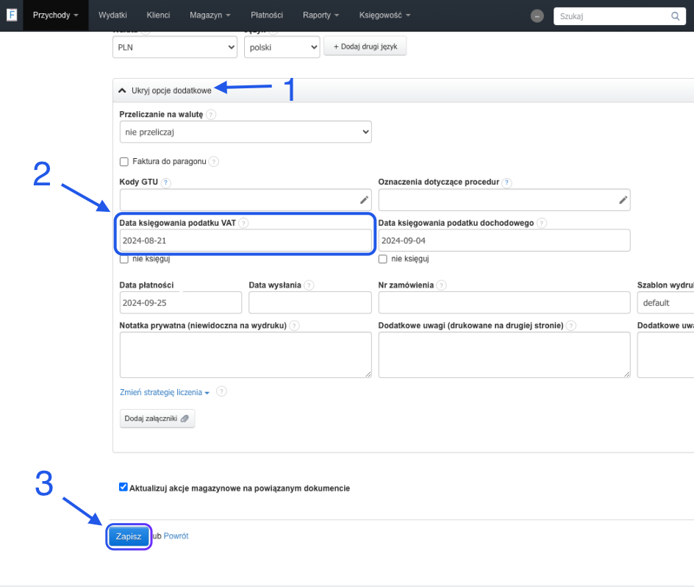The height and width of the screenshot is (587, 694).
Task: Click pencil icon in Oznaczenia dotyczące procedur field
Action: coord(623,199)
